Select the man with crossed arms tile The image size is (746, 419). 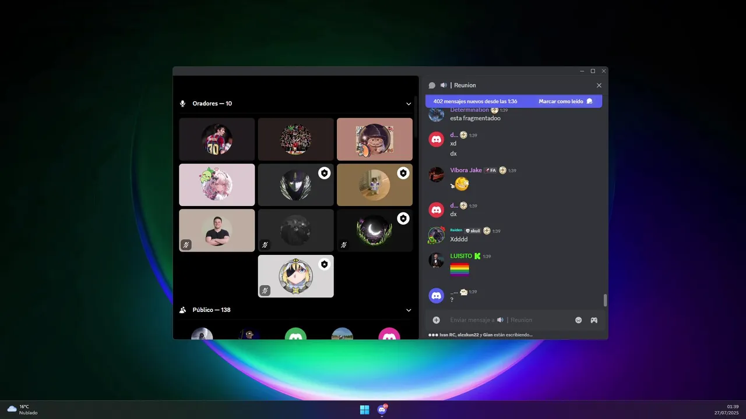click(217, 230)
